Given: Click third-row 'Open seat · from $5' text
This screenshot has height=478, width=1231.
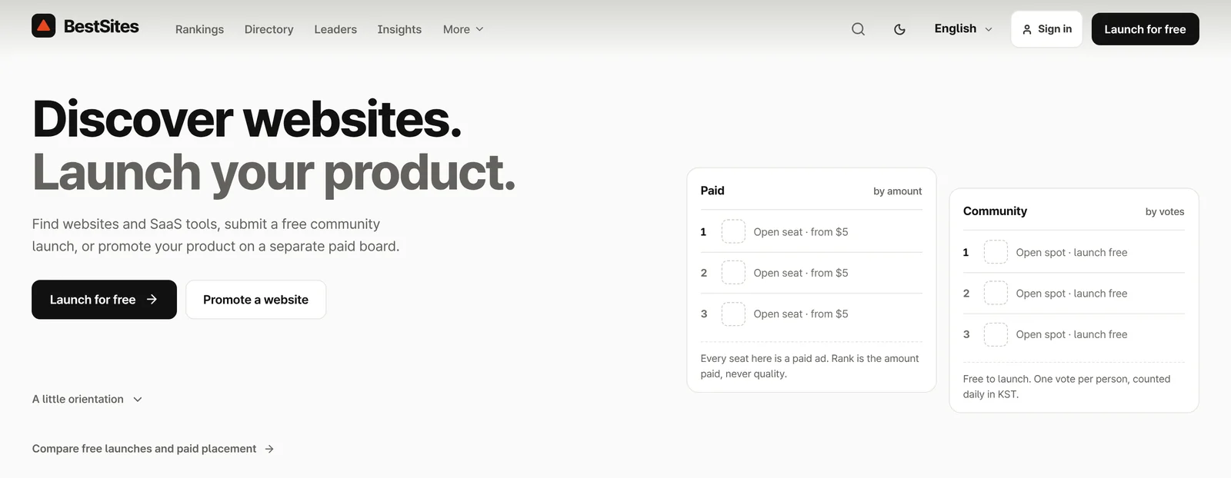Looking at the screenshot, I should point(801,314).
